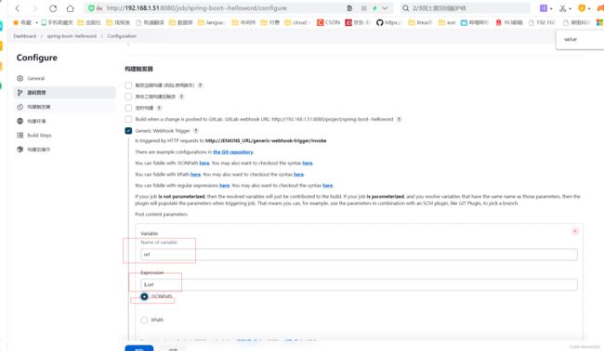This screenshot has width=604, height=351.
Task: Click the purple extension icon in toolbar
Action: coord(544,8)
